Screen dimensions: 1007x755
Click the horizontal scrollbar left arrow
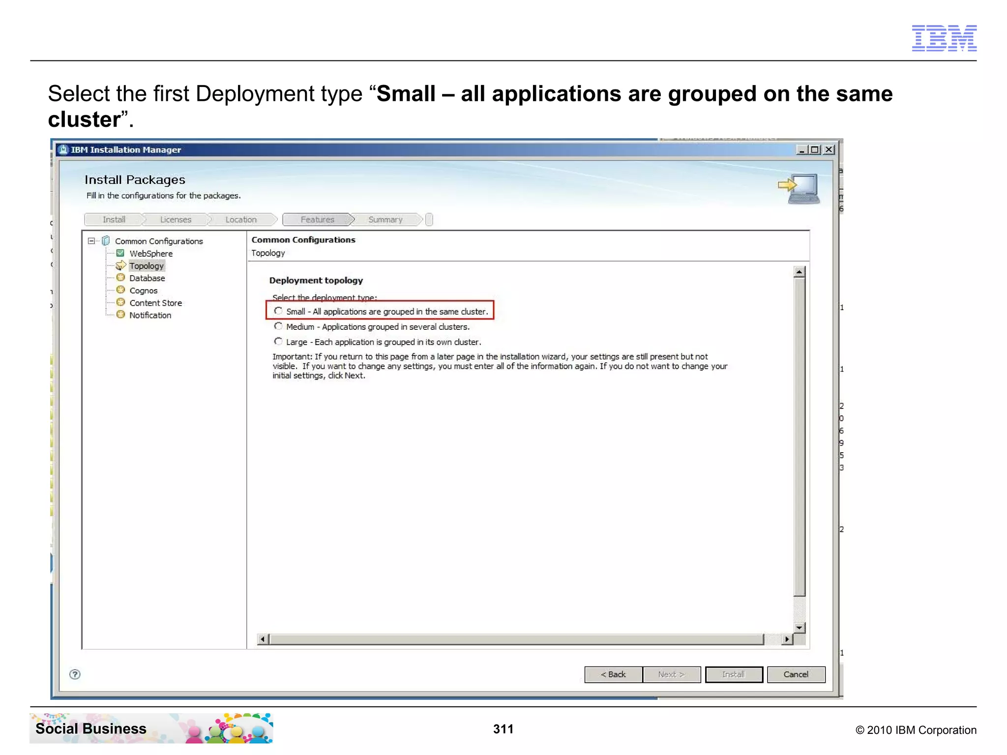pyautogui.click(x=263, y=639)
